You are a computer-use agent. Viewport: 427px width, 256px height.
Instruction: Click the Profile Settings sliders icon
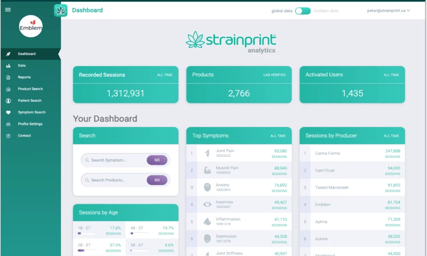point(9,124)
